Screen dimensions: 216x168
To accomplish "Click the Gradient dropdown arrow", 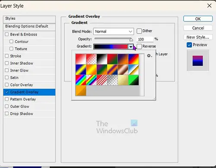I will (131, 47).
